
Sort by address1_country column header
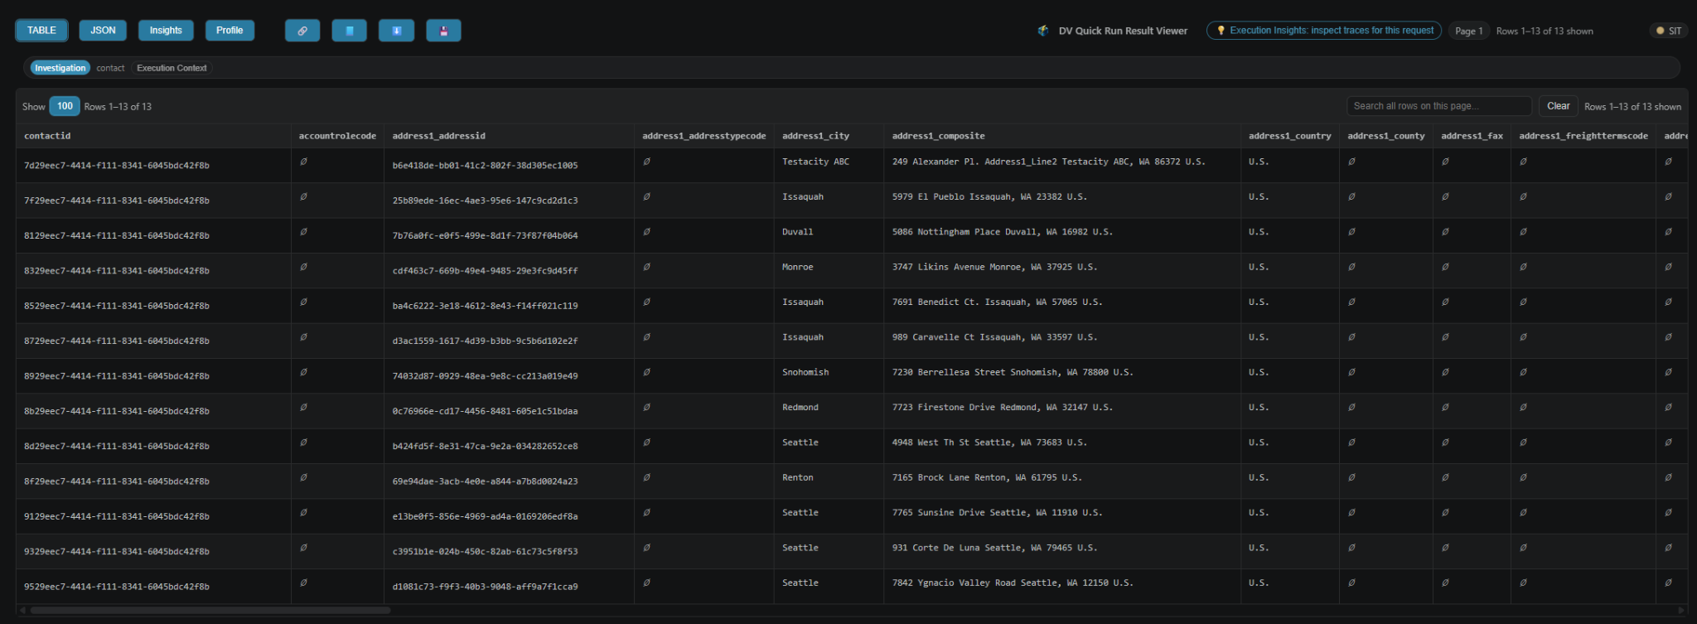[x=1290, y=136]
